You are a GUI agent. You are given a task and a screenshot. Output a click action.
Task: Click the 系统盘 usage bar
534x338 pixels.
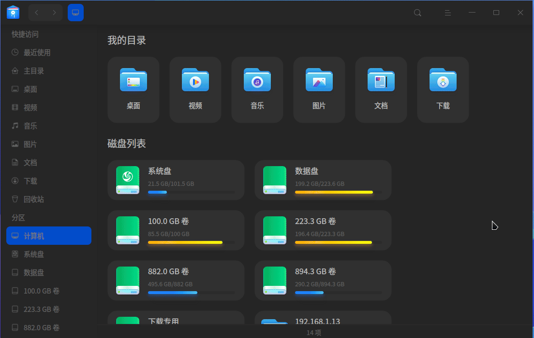pos(192,193)
